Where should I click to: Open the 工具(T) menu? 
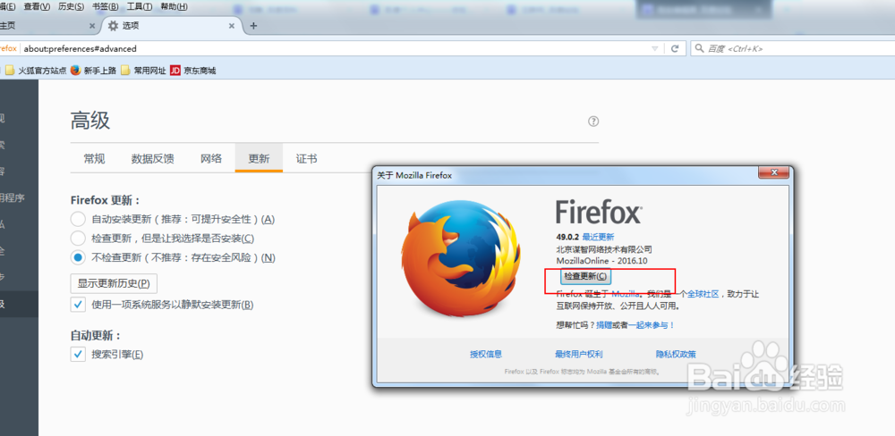[x=140, y=7]
